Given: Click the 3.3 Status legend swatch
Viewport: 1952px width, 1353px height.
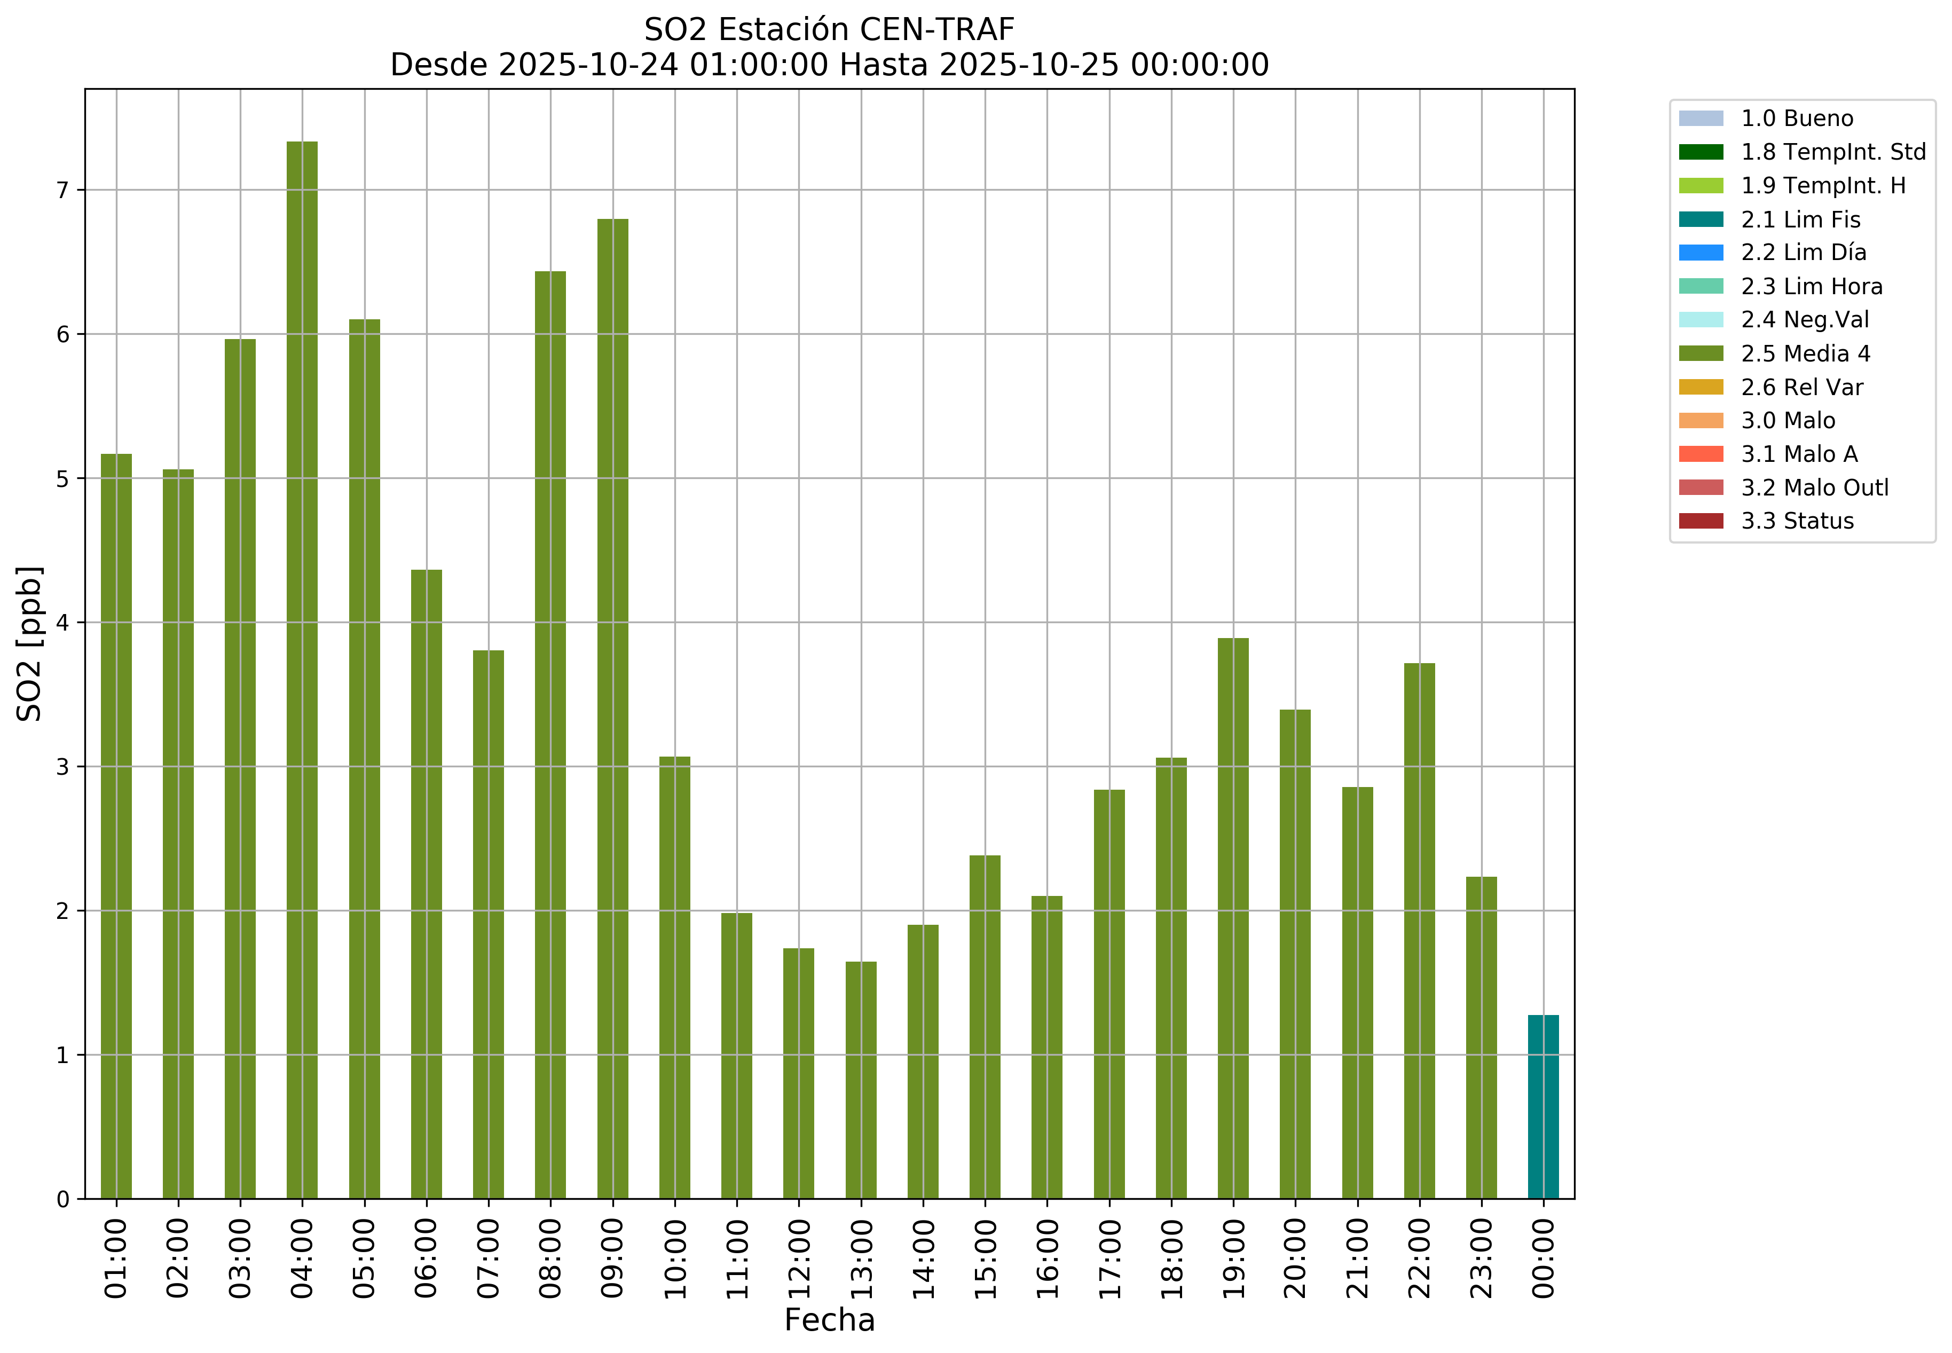Looking at the screenshot, I should pyautogui.click(x=1701, y=521).
